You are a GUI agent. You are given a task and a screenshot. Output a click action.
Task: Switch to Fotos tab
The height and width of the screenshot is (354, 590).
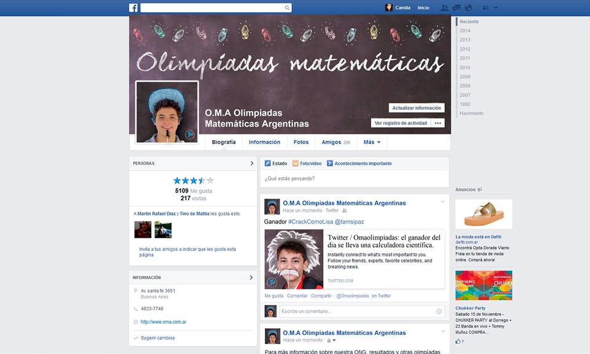coord(301,142)
